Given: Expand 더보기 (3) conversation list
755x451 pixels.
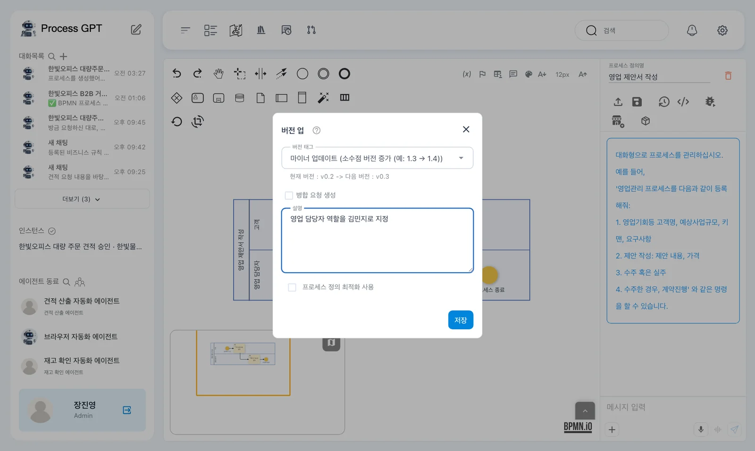Looking at the screenshot, I should pyautogui.click(x=82, y=199).
